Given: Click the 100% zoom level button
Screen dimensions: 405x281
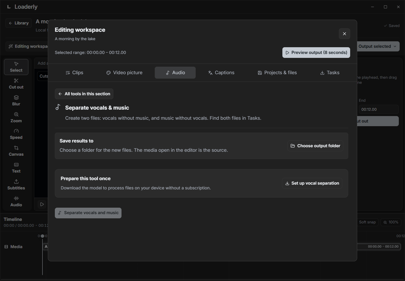Looking at the screenshot, I should tap(391, 222).
